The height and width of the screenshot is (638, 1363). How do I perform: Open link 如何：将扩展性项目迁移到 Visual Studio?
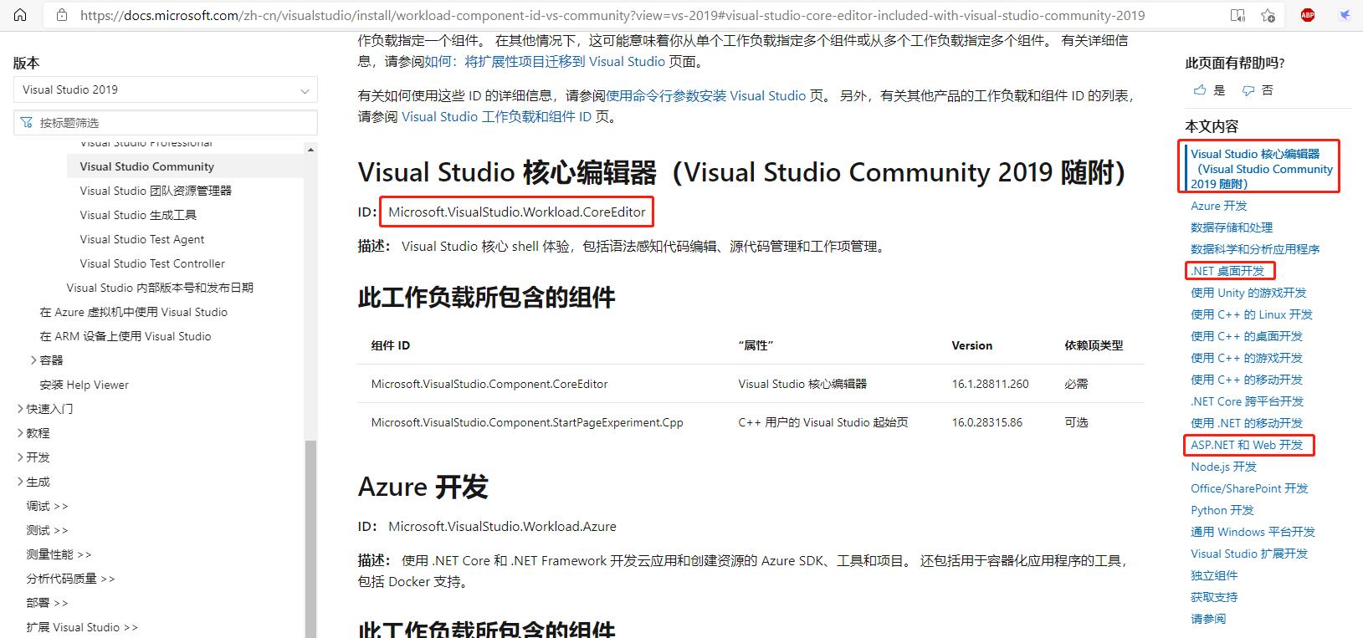pyautogui.click(x=545, y=61)
